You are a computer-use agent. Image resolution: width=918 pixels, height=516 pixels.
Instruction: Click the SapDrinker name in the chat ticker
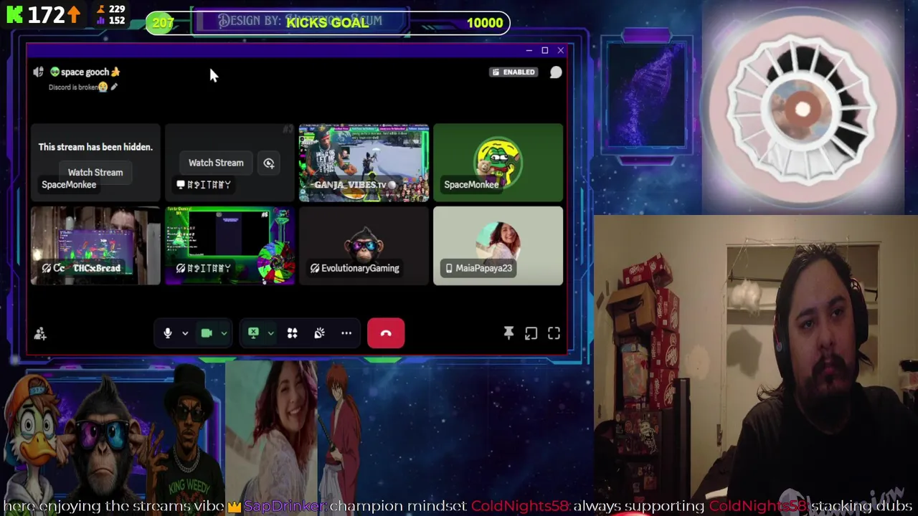pyautogui.click(x=283, y=506)
